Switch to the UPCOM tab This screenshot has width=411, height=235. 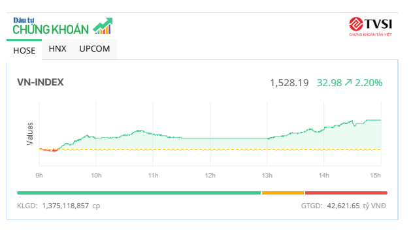click(95, 49)
